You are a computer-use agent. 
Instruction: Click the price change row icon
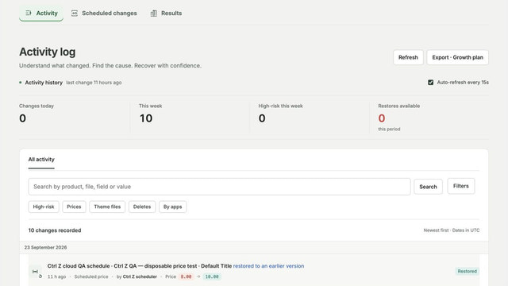pos(35,272)
